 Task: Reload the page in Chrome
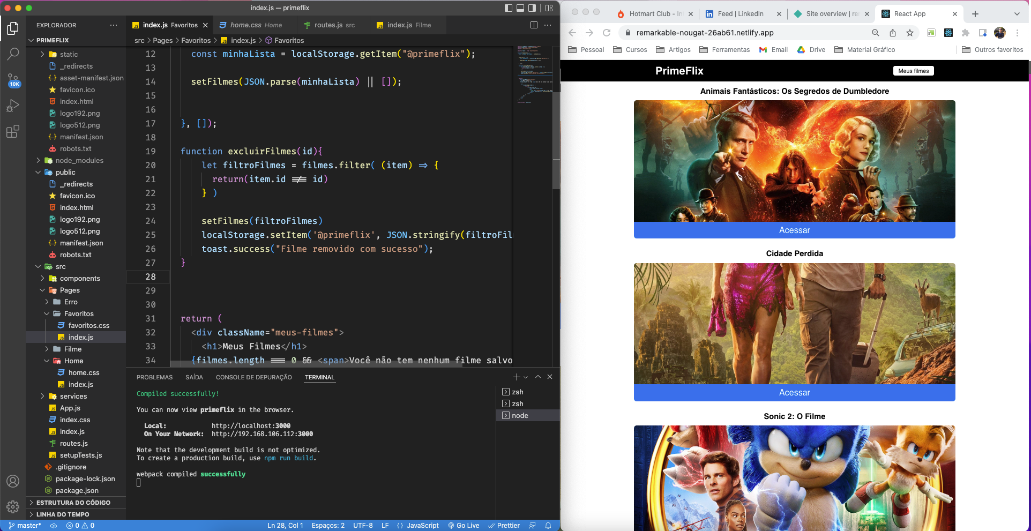click(x=607, y=33)
